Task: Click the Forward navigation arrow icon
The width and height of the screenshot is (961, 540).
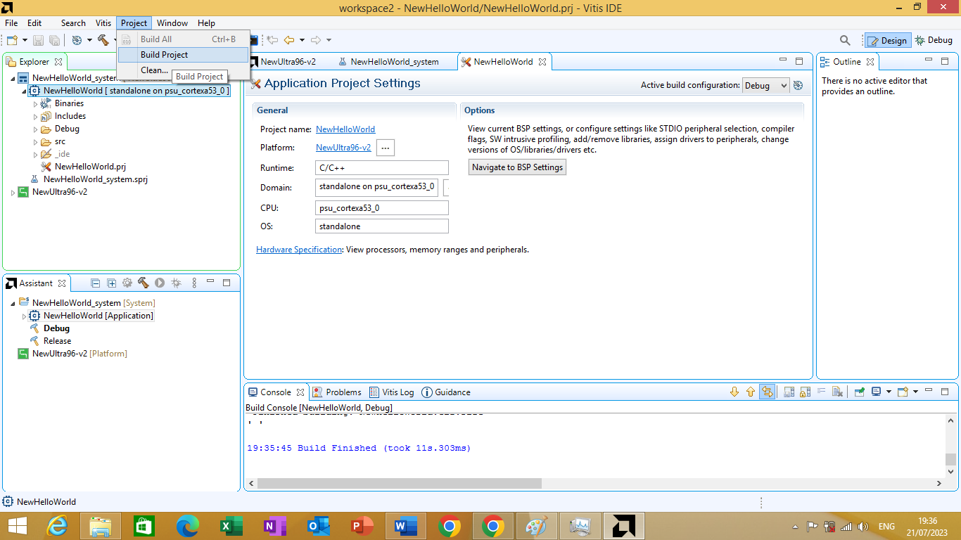Action: pyautogui.click(x=316, y=40)
